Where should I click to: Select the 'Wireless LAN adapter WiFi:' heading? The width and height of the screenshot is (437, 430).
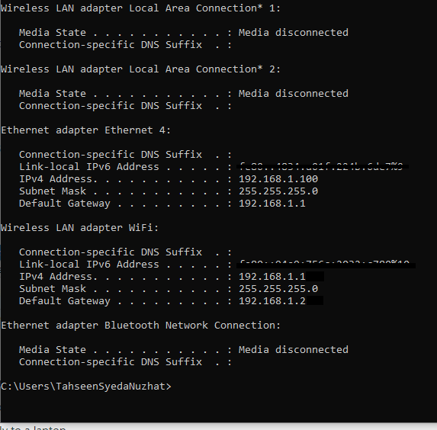[x=80, y=228]
